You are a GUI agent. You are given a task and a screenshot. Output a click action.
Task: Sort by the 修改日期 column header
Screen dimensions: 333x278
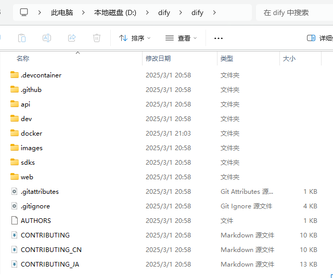click(158, 58)
